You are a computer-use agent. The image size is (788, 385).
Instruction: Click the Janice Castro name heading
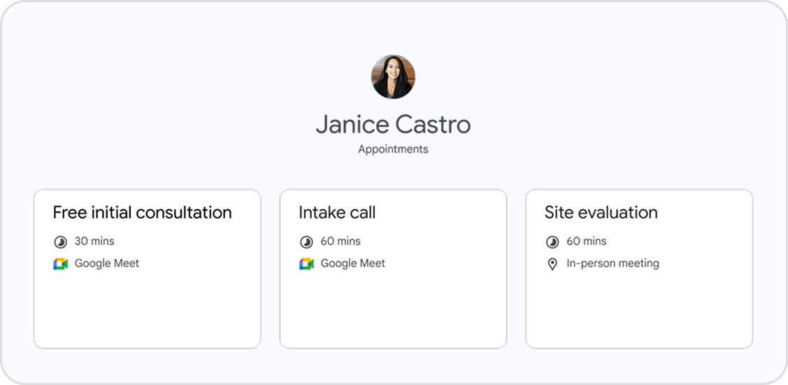[x=393, y=124]
